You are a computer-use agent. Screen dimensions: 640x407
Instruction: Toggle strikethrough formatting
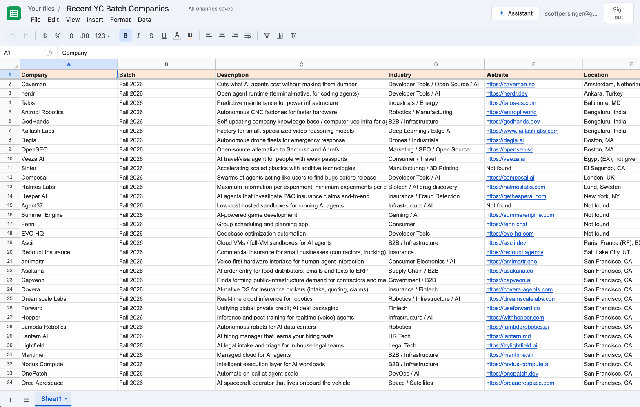[151, 36]
